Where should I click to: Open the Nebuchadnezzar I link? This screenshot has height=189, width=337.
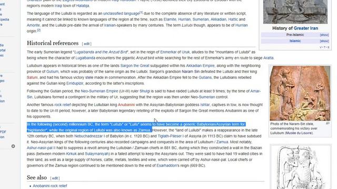point(90,136)
